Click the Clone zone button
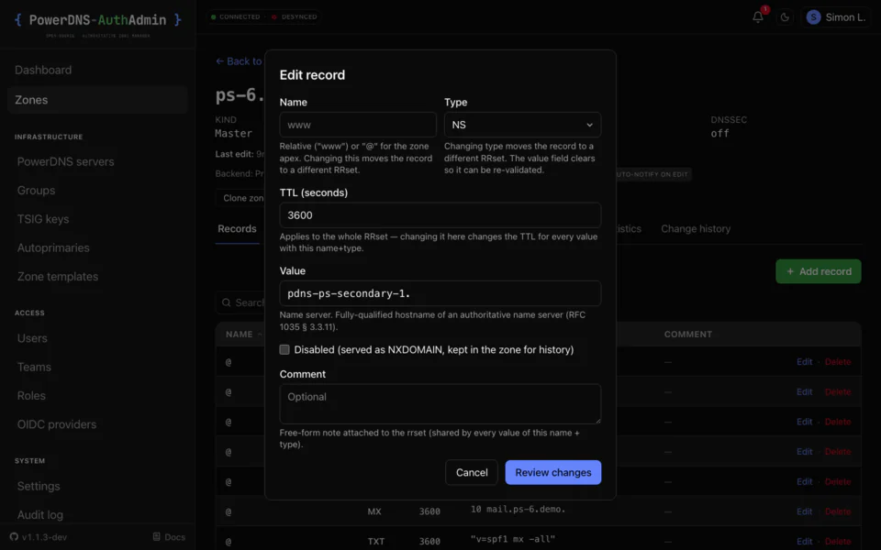The width and height of the screenshot is (881, 550). coord(241,198)
